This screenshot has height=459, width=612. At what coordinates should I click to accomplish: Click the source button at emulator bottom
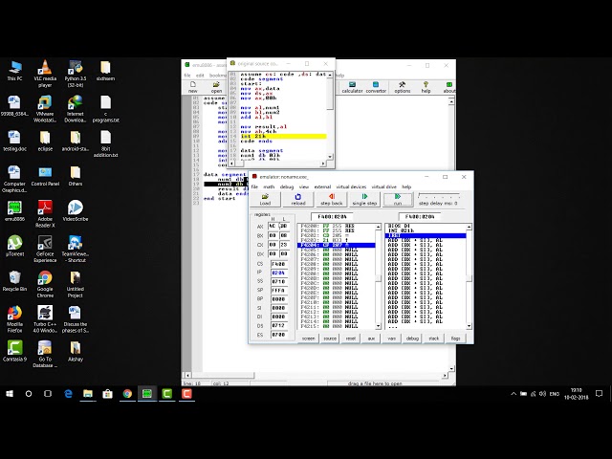330,339
